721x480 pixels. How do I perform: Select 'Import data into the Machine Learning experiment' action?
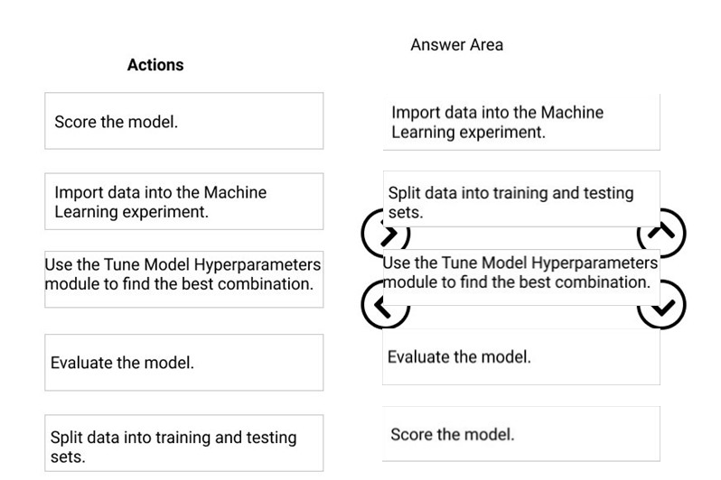coord(184,201)
